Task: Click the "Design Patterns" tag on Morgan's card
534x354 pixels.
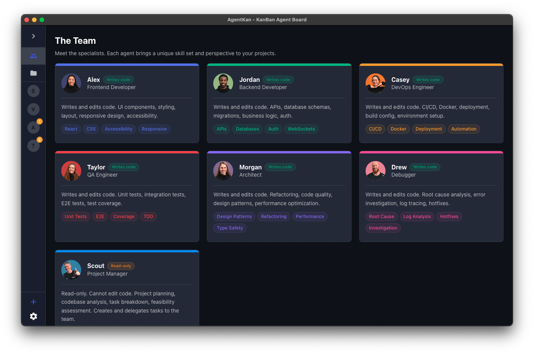Action: pos(234,216)
